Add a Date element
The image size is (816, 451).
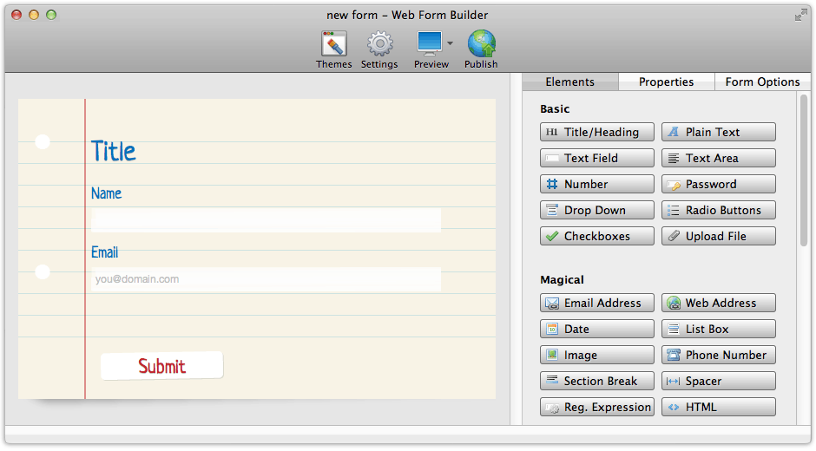pos(597,329)
